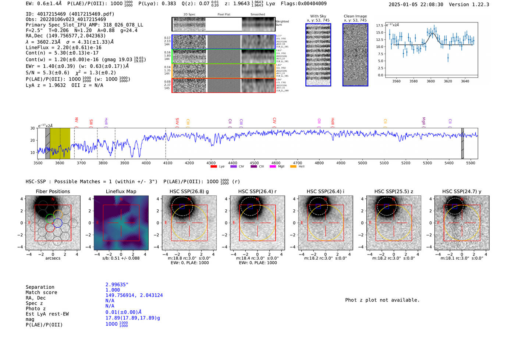Select the blue-outlined fiber 2D spectrum row
Image resolution: width=515 pixels, height=350 pixels.
pos(223,42)
